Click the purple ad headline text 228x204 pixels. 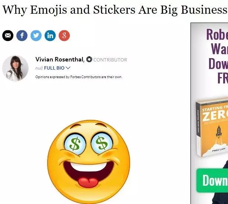[x=217, y=56]
